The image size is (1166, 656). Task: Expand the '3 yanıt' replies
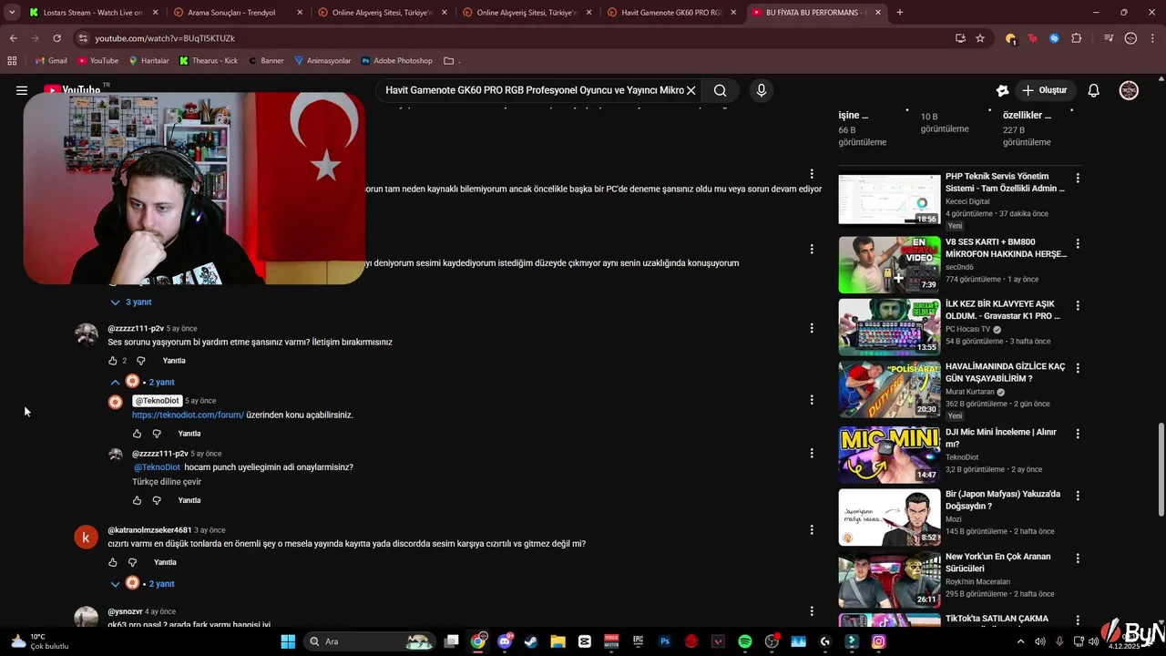coord(130,302)
